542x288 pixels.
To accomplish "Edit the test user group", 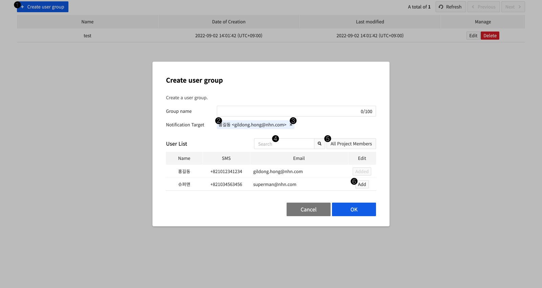I will click(x=473, y=36).
